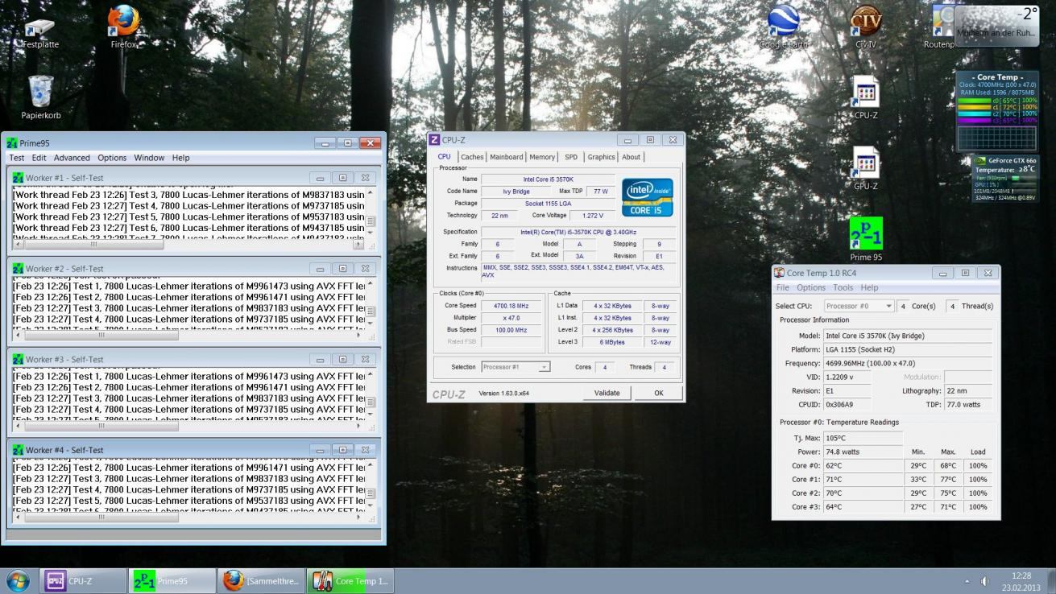This screenshot has height=594, width=1056.
Task: Click Worker #1 vertical scroll up arrow
Action: click(x=371, y=194)
